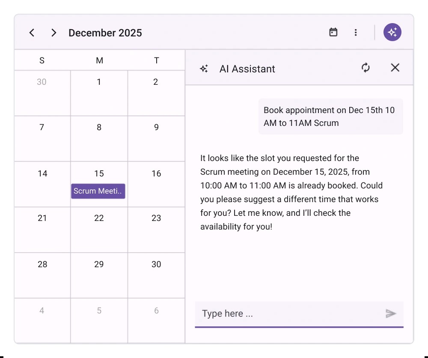Click the calendar date picker icon
The height and width of the screenshot is (358, 428).
tap(333, 32)
